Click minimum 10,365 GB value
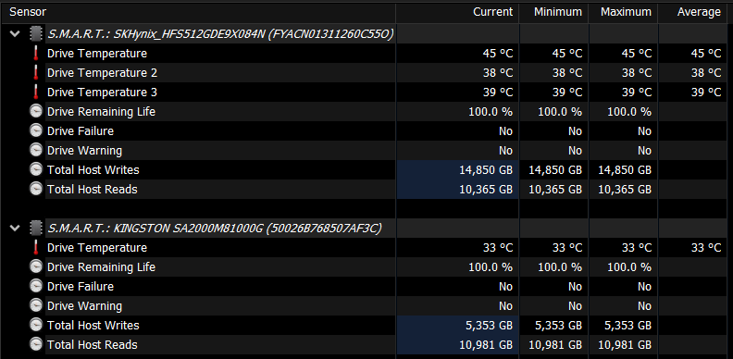 pyautogui.click(x=556, y=190)
